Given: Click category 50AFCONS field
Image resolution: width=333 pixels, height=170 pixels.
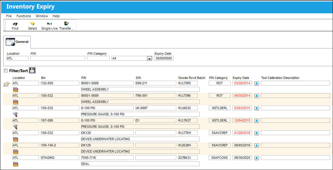Looking at the screenshot, I should pyautogui.click(x=220, y=158).
